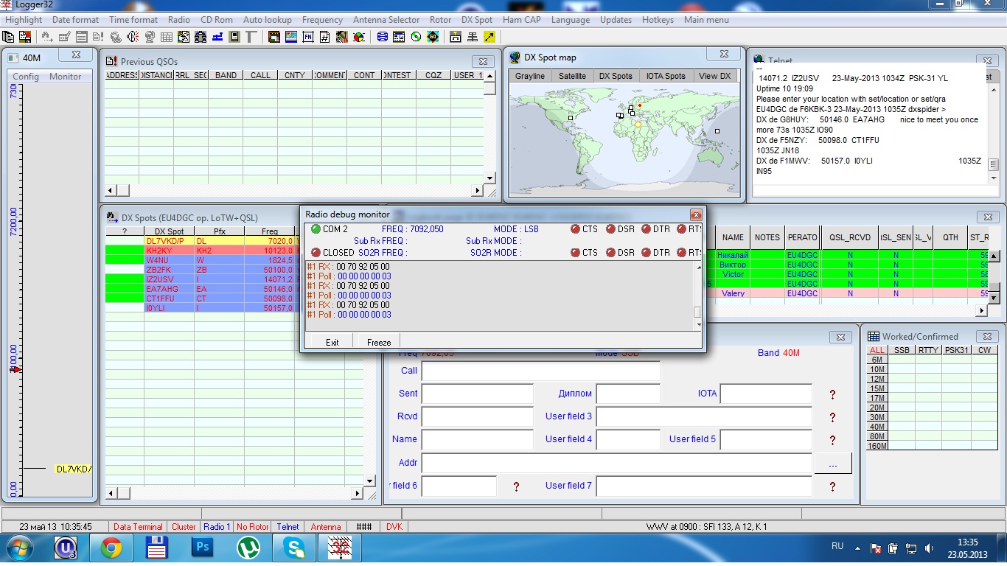Click the GO icon in the toolbar
Image resolution: width=1007 pixels, height=566 pixels.
pos(433,37)
